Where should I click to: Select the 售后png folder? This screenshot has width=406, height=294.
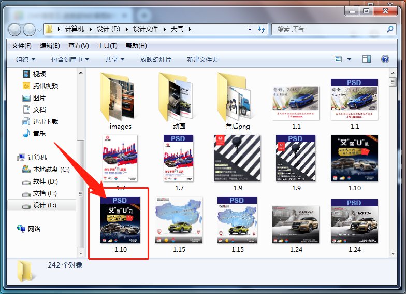pos(238,101)
